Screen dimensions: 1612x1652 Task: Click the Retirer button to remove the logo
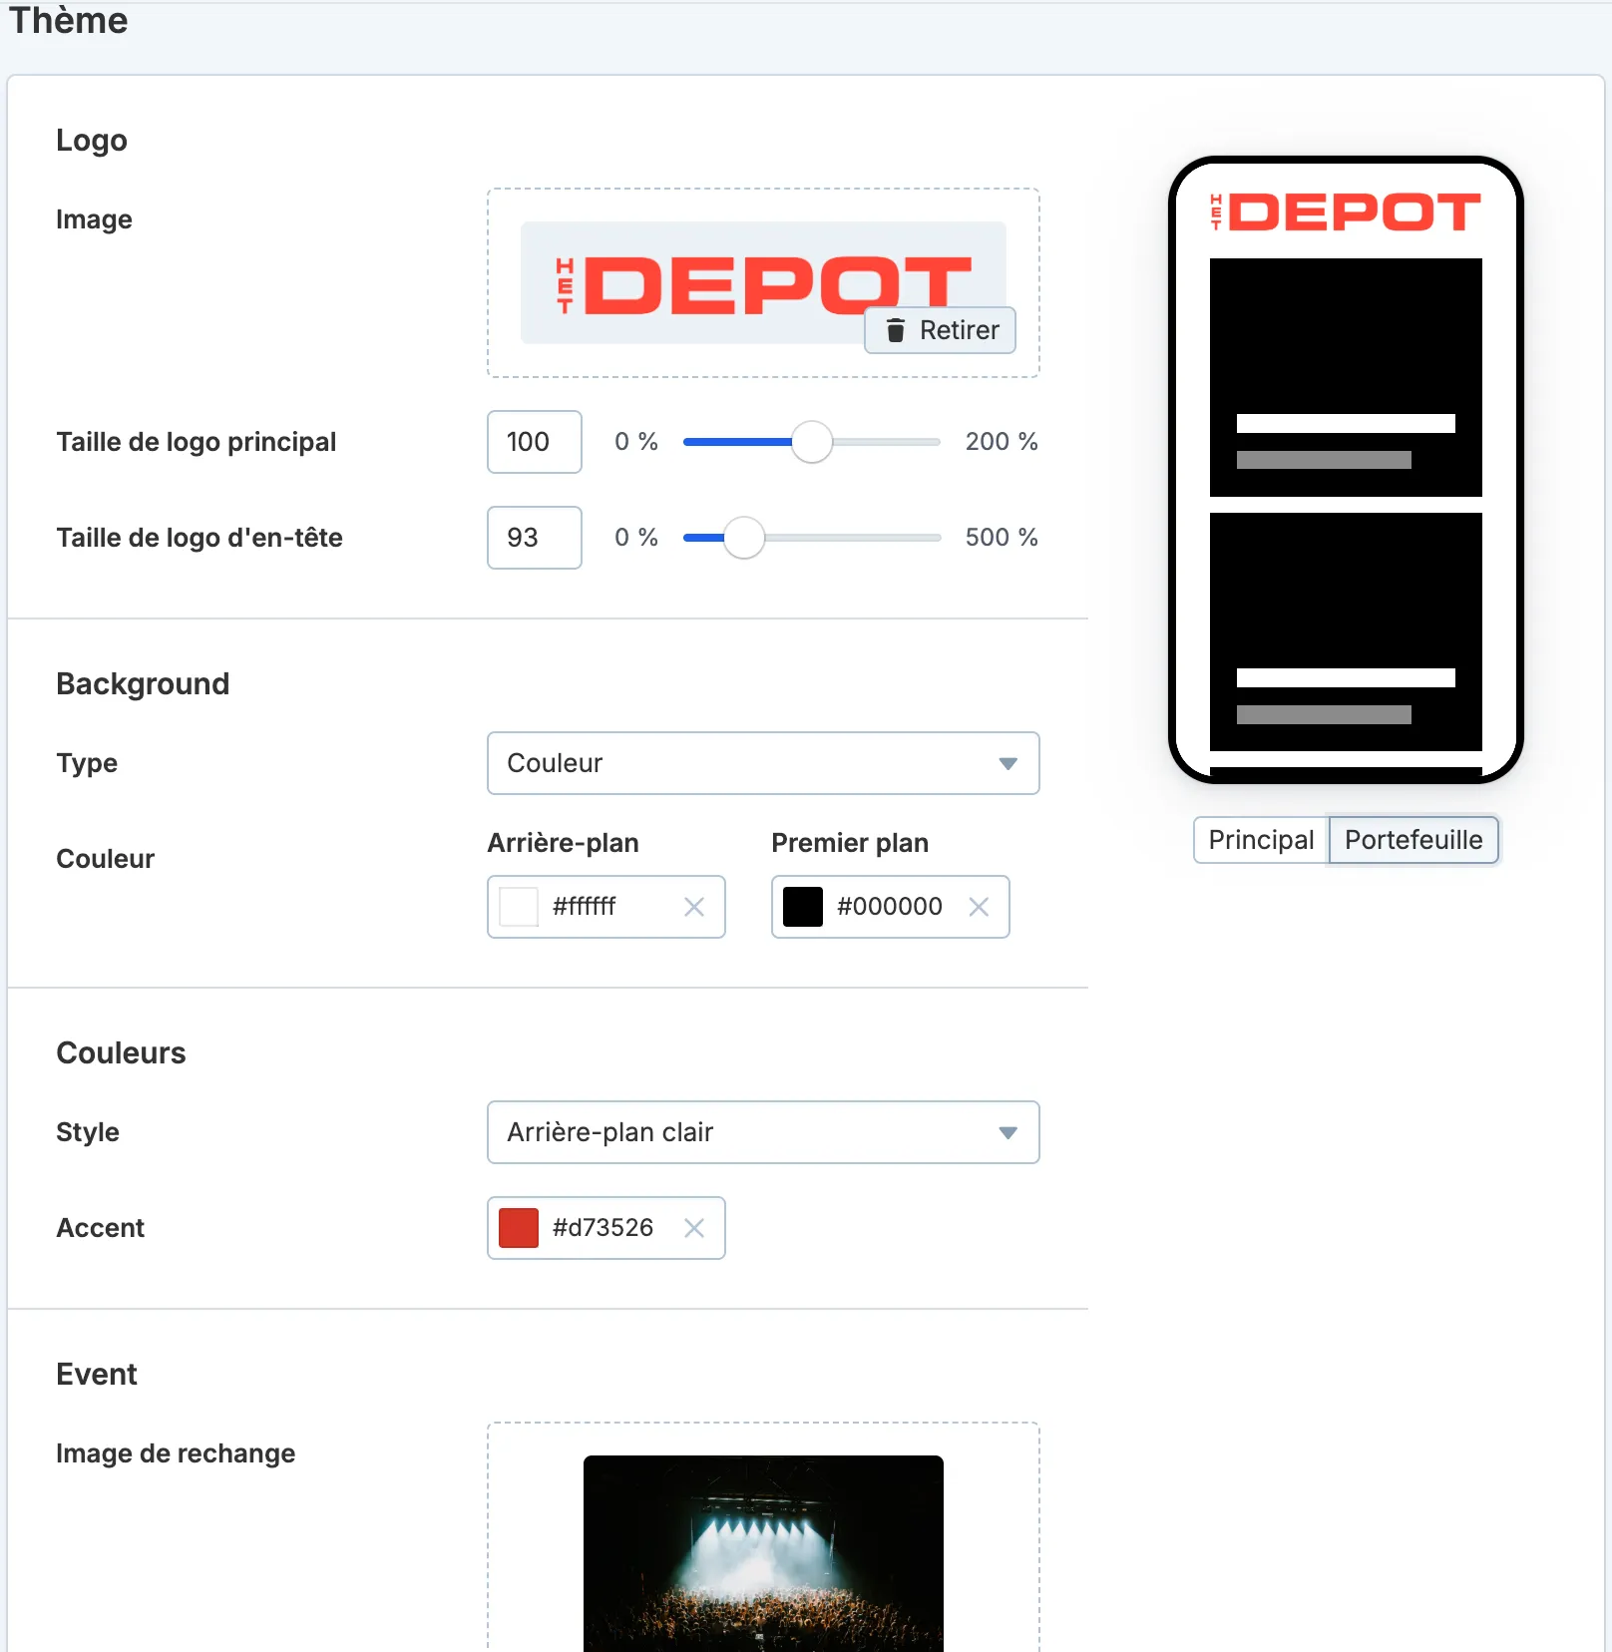coord(940,330)
